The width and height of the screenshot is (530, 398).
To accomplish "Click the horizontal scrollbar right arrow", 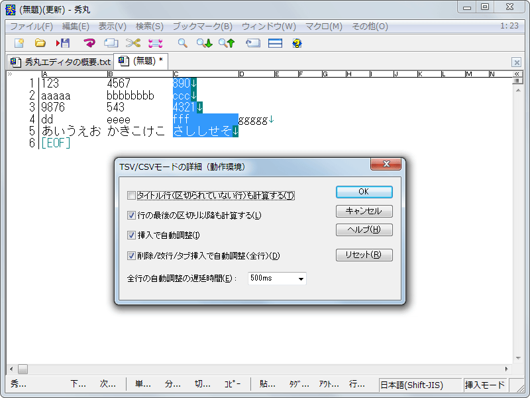I will coord(506,369).
